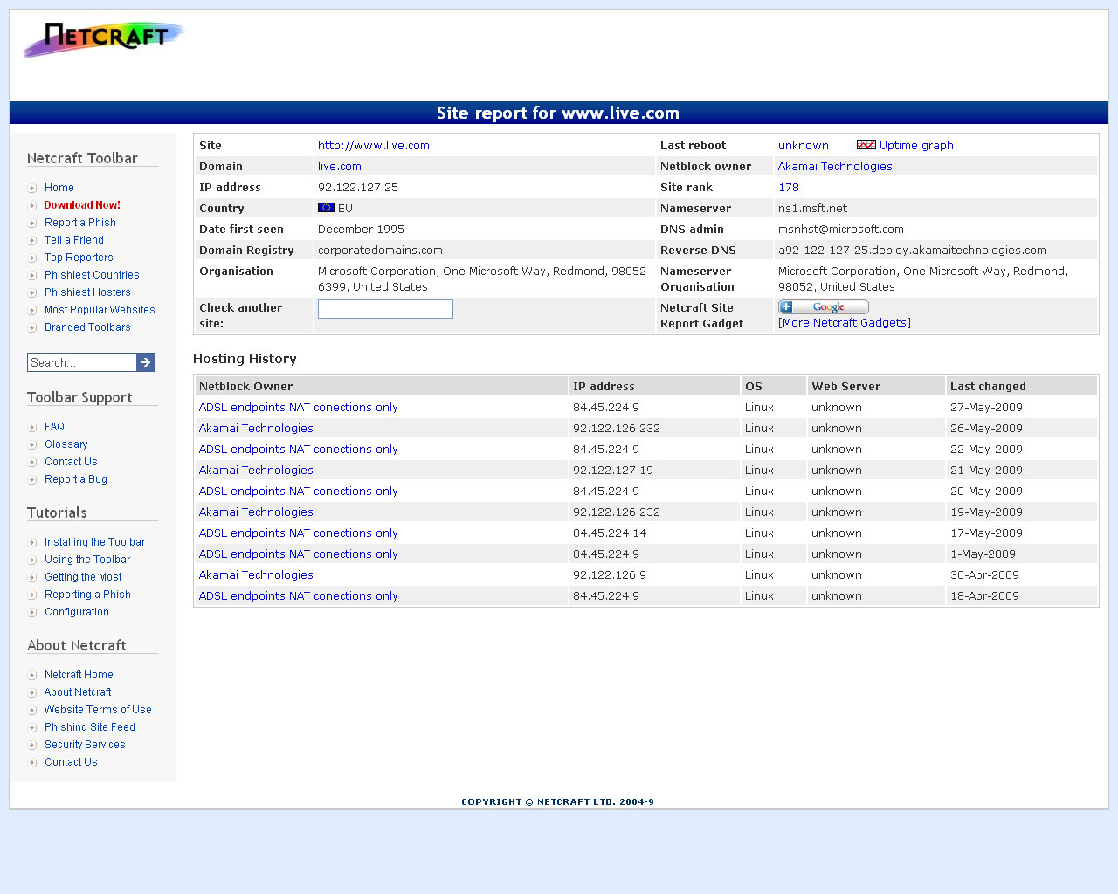
Task: Open Security Services link
Action: pos(85,745)
